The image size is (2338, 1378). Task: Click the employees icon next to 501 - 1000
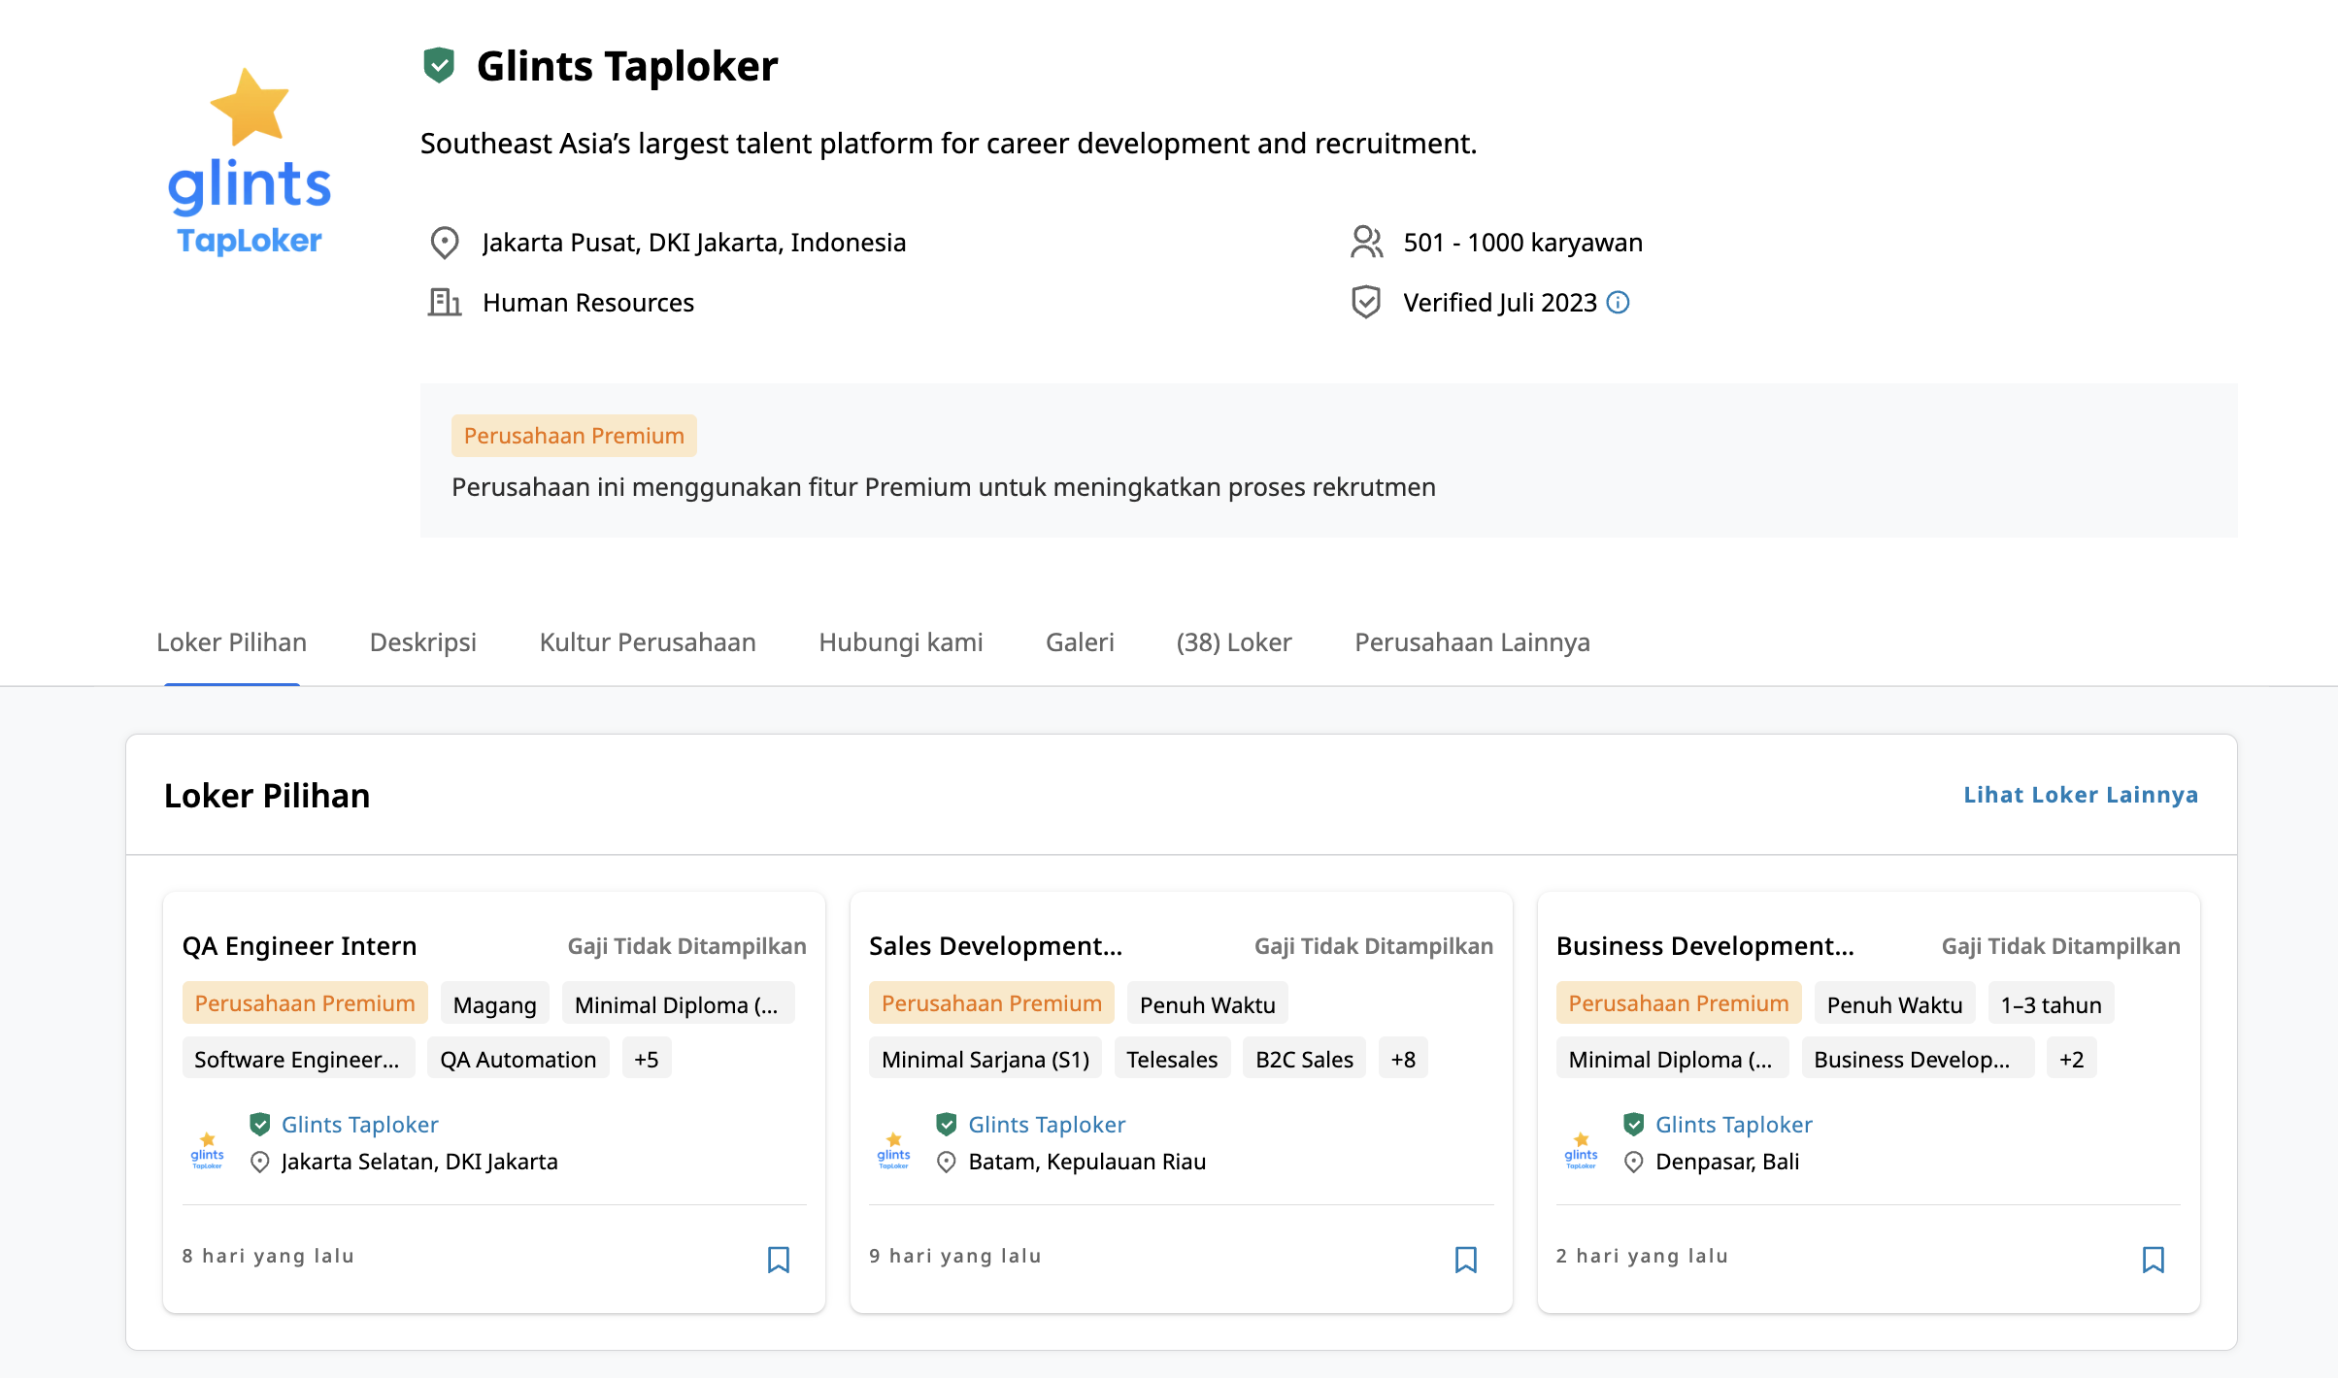[x=1366, y=243]
